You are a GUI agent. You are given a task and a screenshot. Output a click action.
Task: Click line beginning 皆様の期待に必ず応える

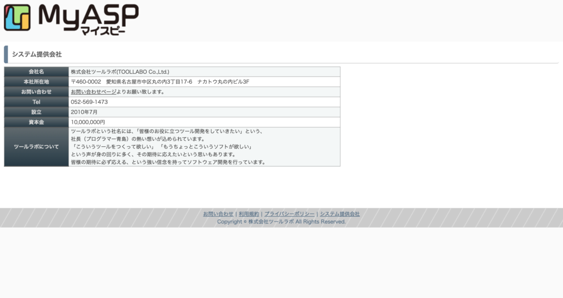(169, 162)
